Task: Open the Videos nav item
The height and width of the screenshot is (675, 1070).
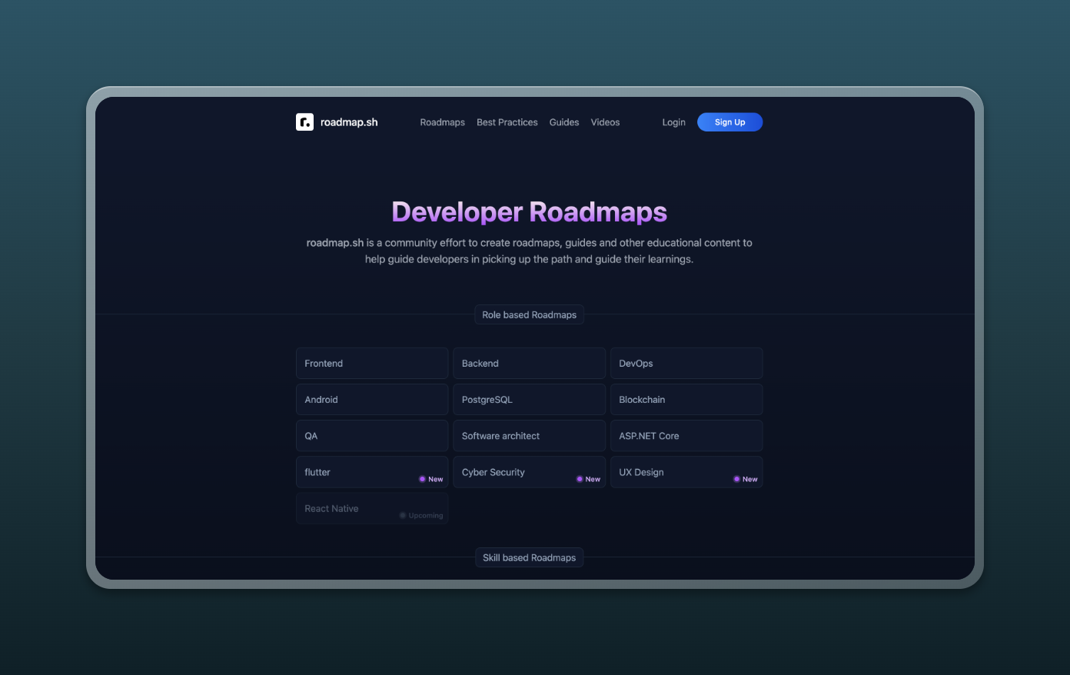Action: click(605, 122)
